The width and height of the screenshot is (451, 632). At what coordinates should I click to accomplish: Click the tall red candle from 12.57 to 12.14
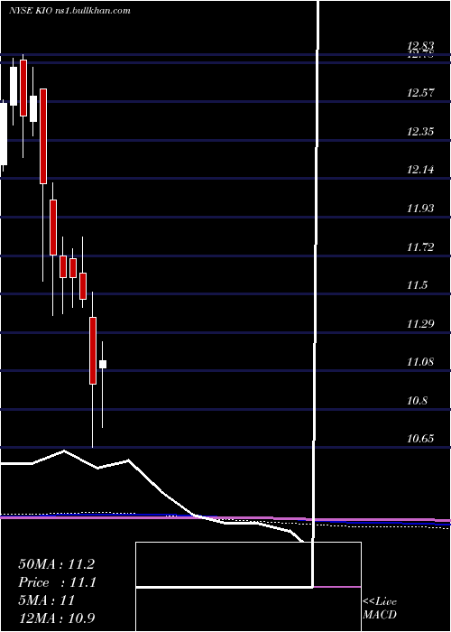pyautogui.click(x=43, y=136)
